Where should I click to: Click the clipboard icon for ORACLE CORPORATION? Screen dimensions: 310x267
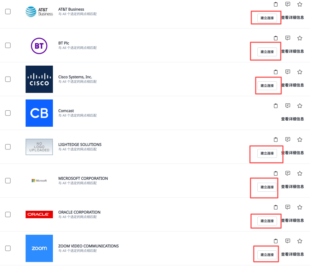(275, 207)
